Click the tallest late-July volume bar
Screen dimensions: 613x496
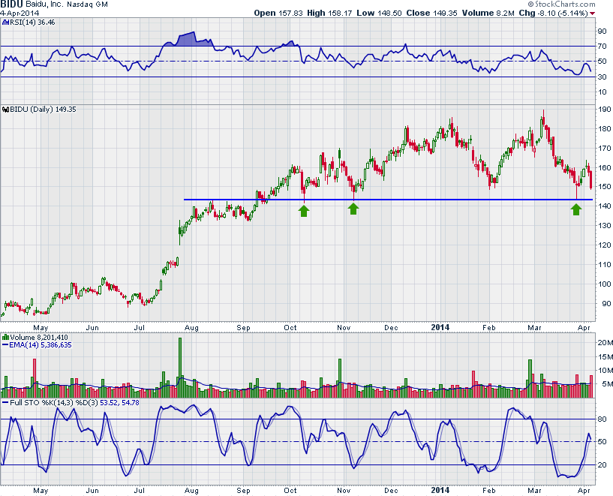point(180,368)
